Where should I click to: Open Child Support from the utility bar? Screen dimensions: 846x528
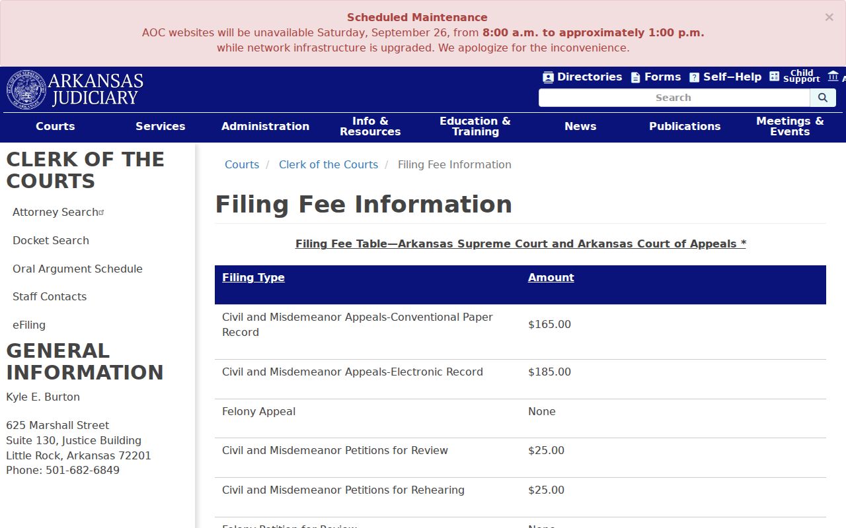point(794,77)
